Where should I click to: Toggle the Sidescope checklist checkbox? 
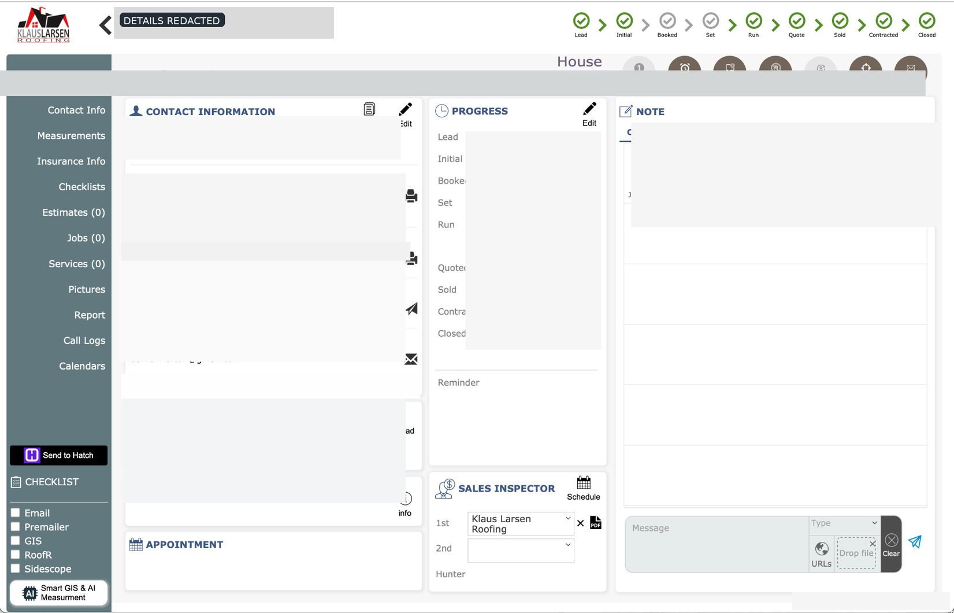pyautogui.click(x=16, y=568)
